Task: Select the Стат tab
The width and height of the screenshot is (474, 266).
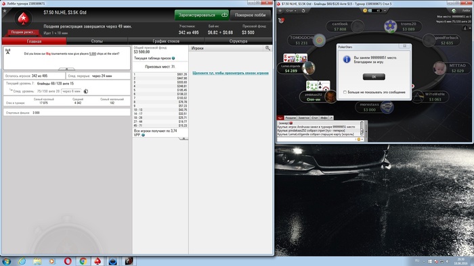Action: (315, 117)
